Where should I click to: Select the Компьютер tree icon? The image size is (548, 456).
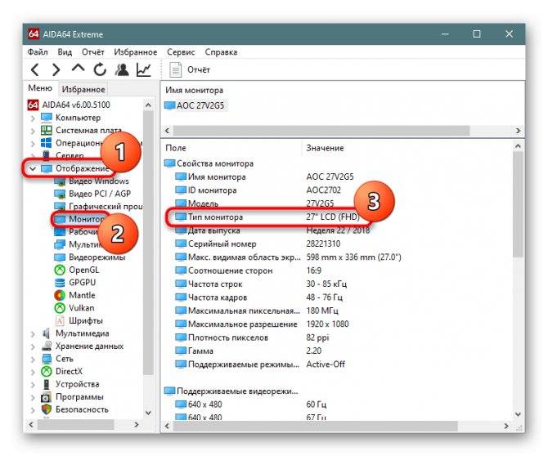coord(47,118)
